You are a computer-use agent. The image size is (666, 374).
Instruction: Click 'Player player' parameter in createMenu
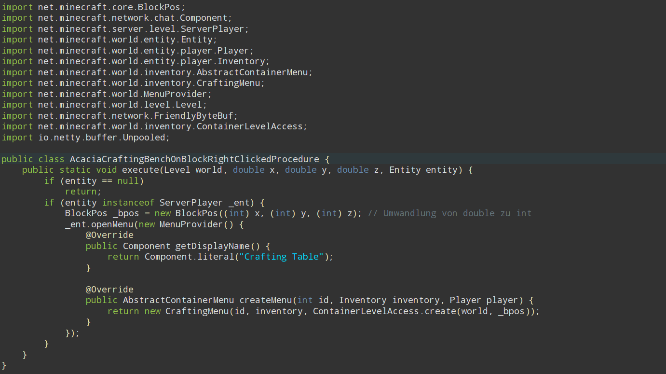point(484,300)
